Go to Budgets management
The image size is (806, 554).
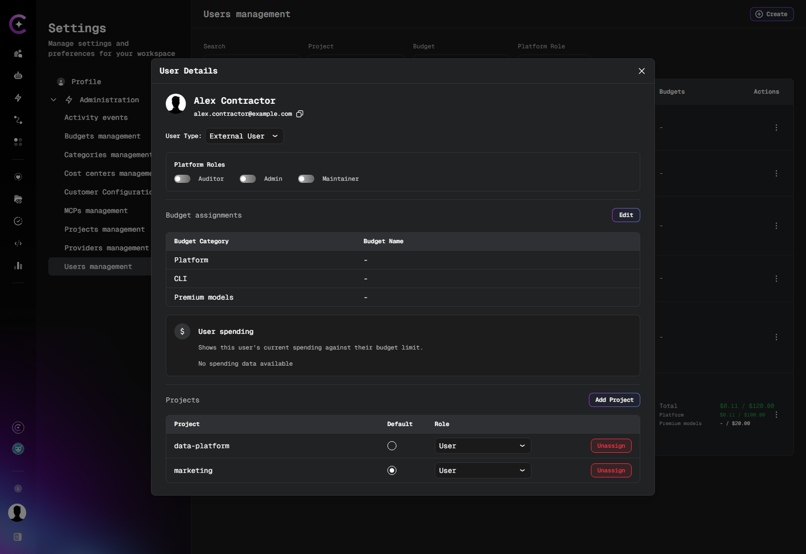102,136
